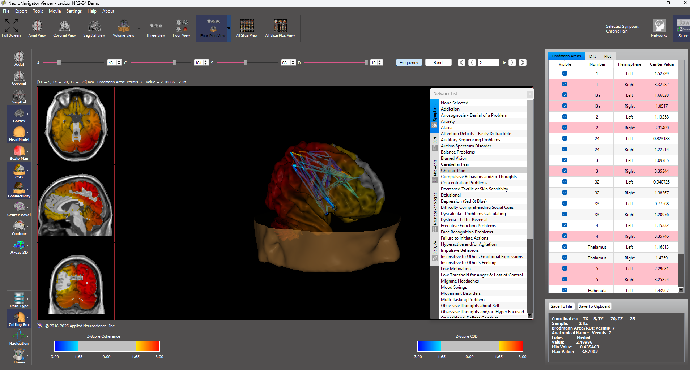
Task: Click the Save To Clipboard button
Action: tap(594, 306)
